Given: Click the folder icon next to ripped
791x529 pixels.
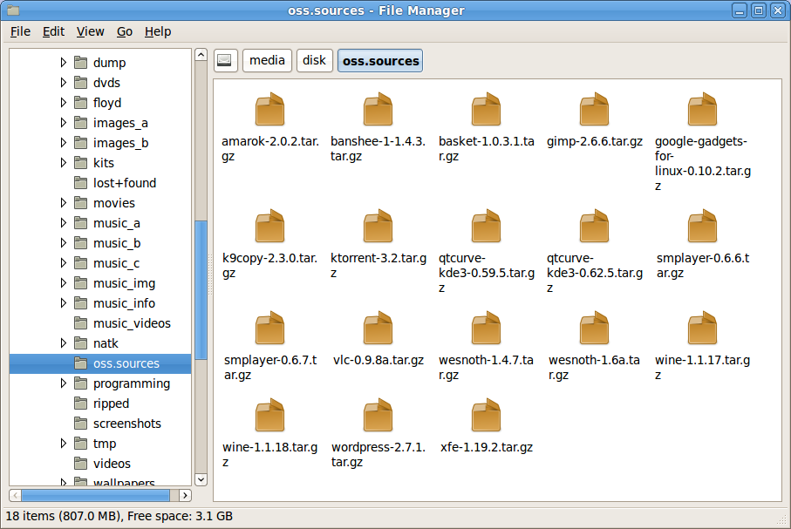Looking at the screenshot, I should [81, 403].
